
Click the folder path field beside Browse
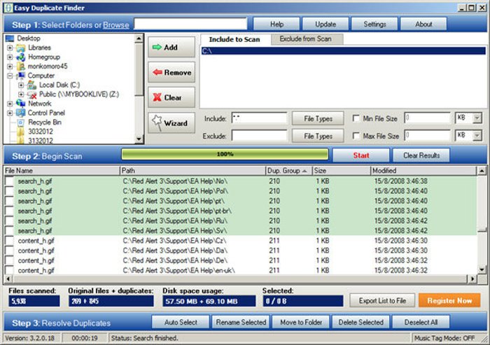click(190, 24)
